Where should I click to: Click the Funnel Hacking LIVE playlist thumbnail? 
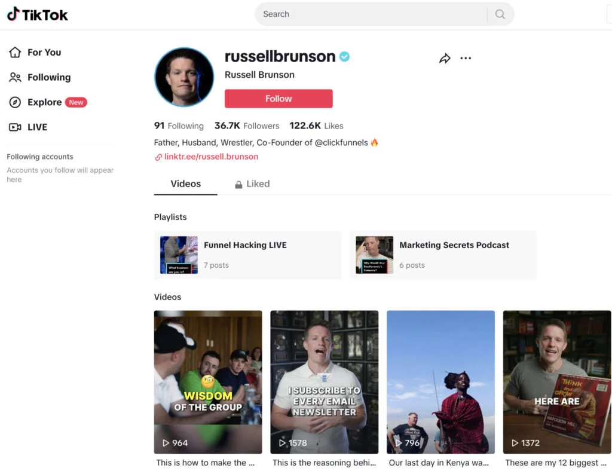179,255
